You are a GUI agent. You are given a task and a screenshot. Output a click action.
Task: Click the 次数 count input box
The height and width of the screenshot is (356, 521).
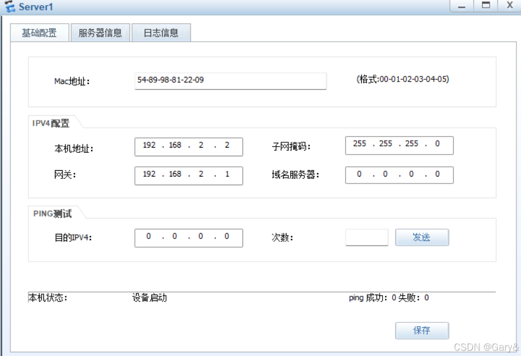point(367,237)
